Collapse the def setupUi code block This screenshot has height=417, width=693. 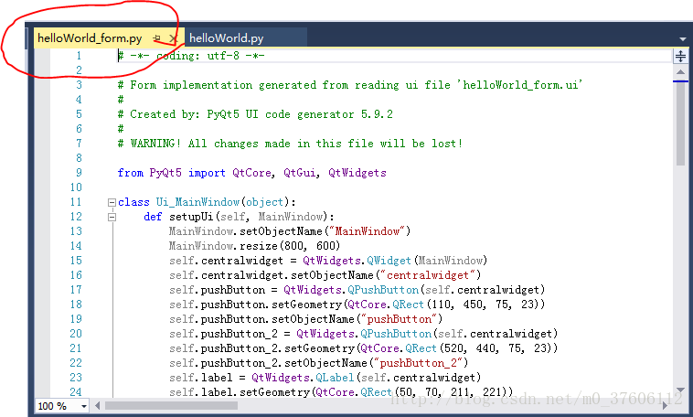[x=112, y=217]
